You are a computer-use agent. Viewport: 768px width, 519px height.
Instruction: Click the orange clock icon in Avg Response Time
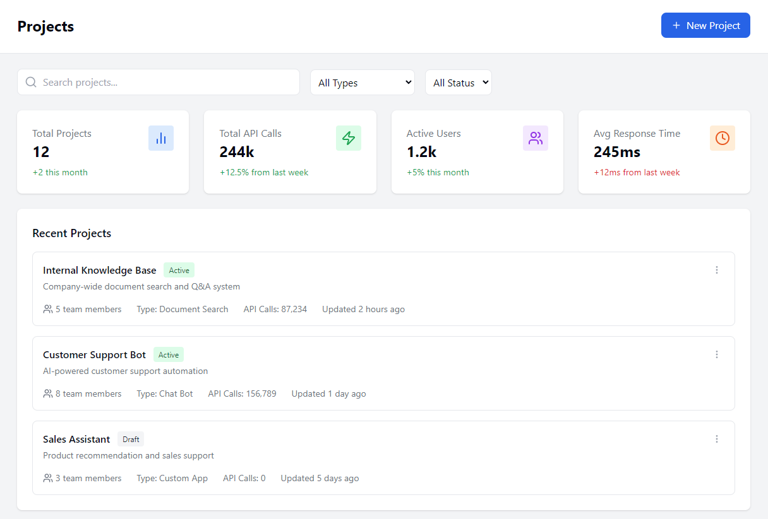click(722, 138)
